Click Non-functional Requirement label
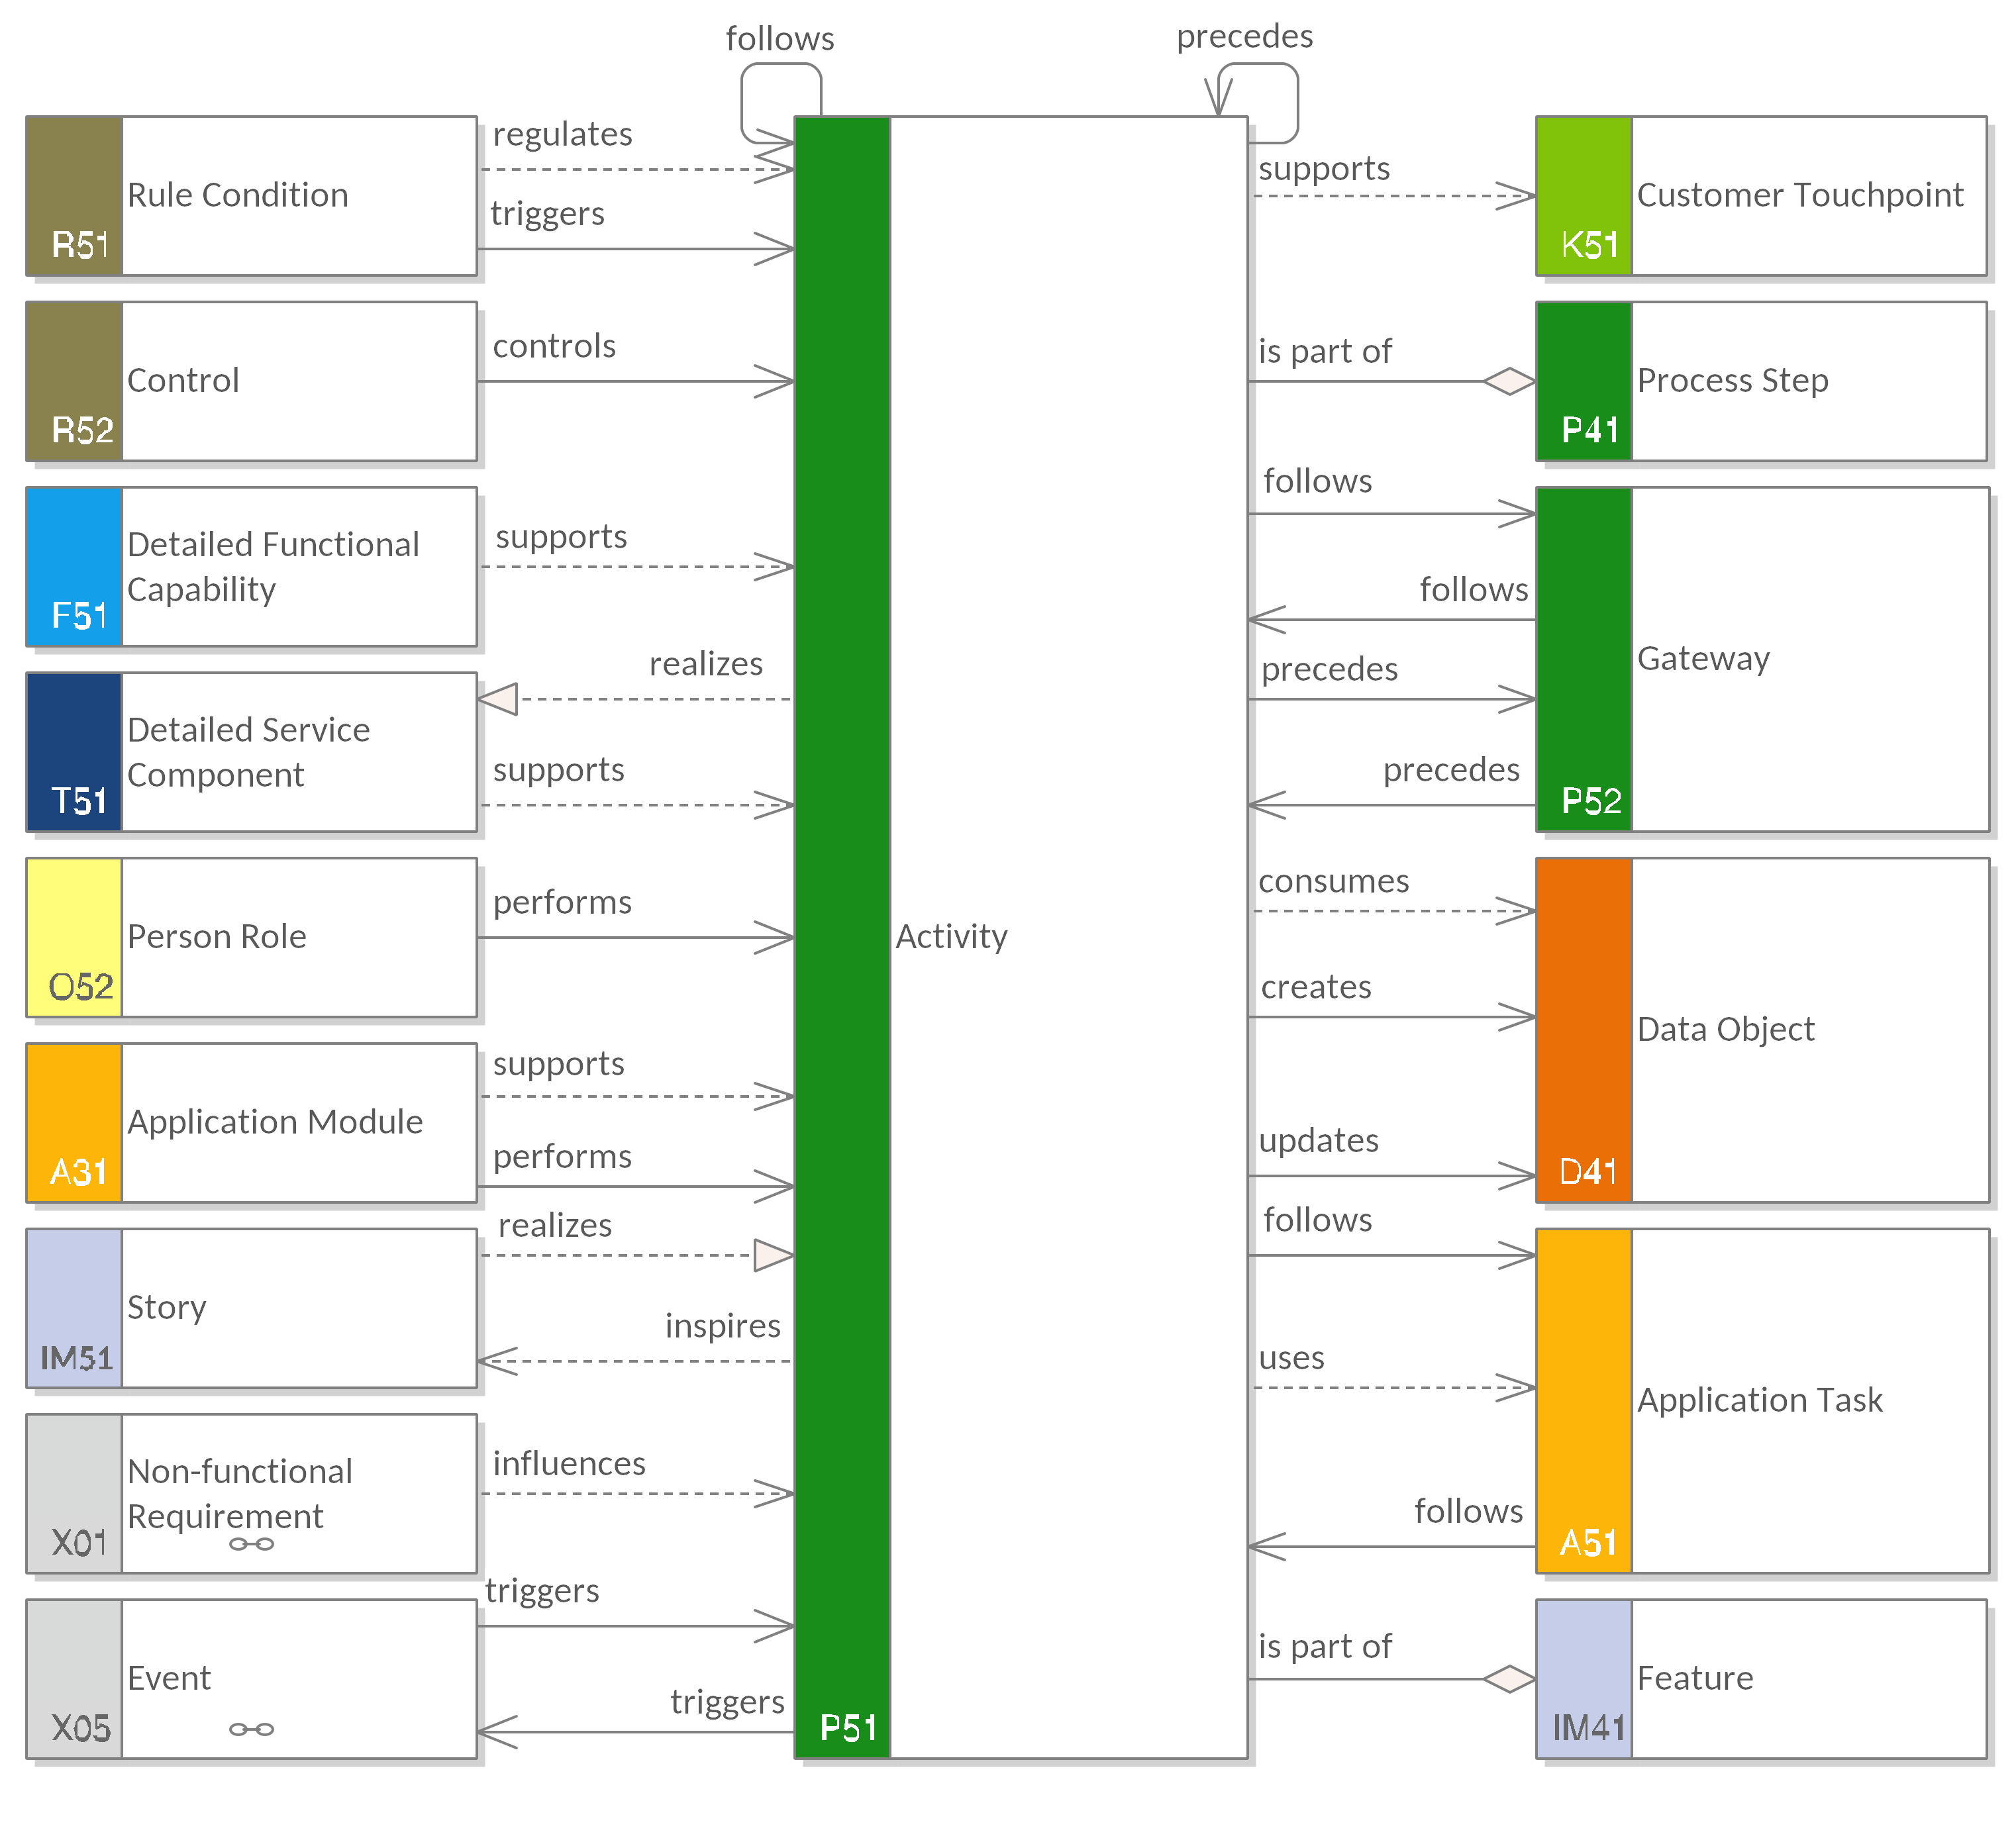The height and width of the screenshot is (1846, 2016). coord(240,1493)
